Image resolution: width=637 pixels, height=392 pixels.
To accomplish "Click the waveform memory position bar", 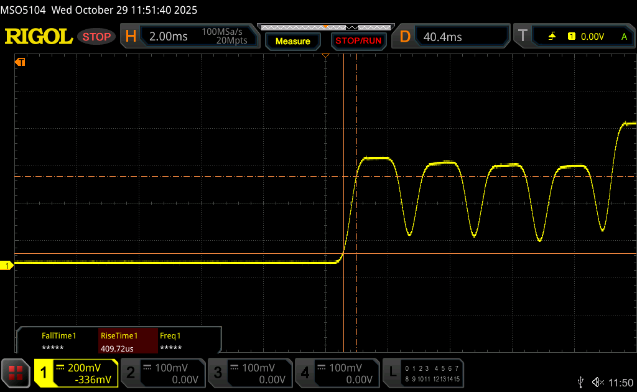I will [x=325, y=27].
